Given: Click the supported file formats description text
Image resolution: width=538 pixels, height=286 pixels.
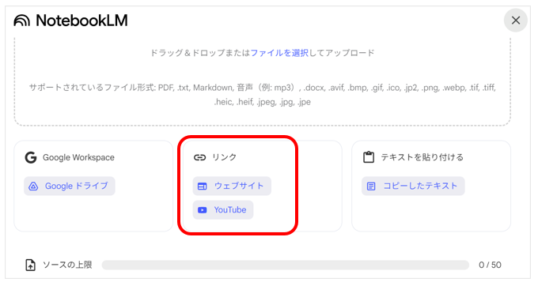Looking at the screenshot, I should coord(263,95).
